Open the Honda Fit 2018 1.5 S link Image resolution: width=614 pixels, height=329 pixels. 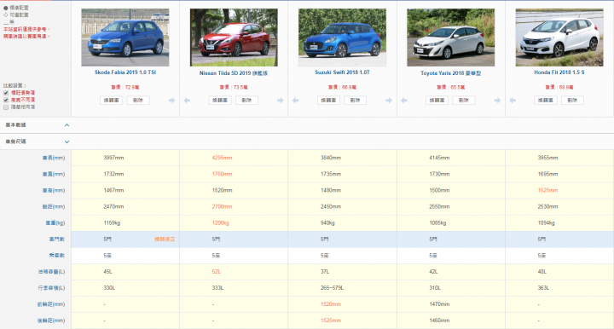[559, 72]
